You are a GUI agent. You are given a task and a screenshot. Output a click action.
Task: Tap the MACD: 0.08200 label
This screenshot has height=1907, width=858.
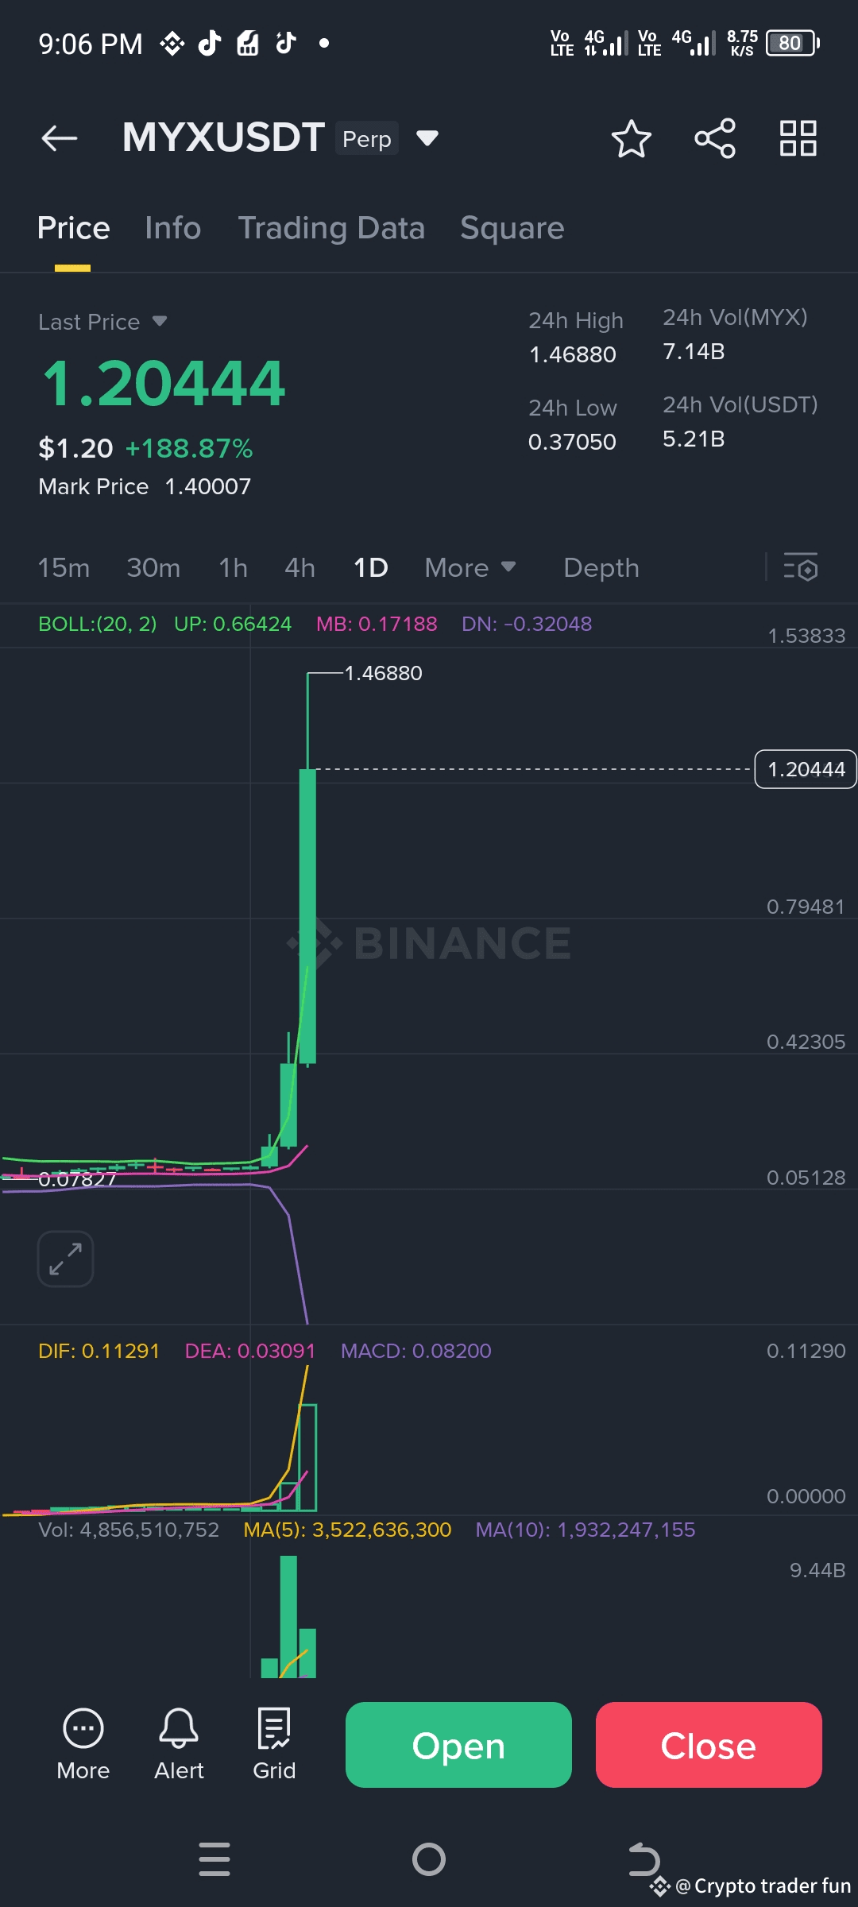pos(416,1351)
